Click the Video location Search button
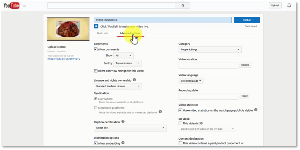Image resolution: width=300 pixels, height=150 pixels. pos(245,65)
